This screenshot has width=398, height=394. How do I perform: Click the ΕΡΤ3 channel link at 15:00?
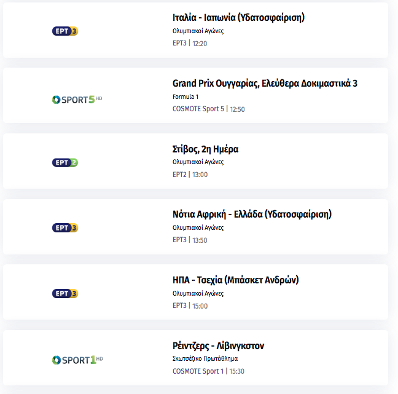pyautogui.click(x=179, y=305)
